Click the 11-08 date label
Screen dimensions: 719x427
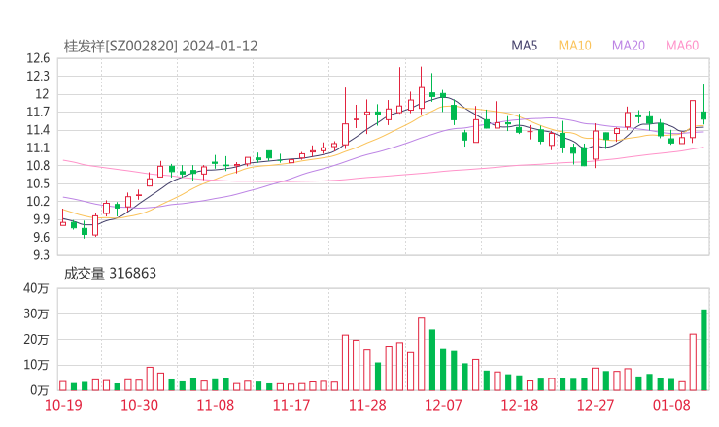pos(215,405)
